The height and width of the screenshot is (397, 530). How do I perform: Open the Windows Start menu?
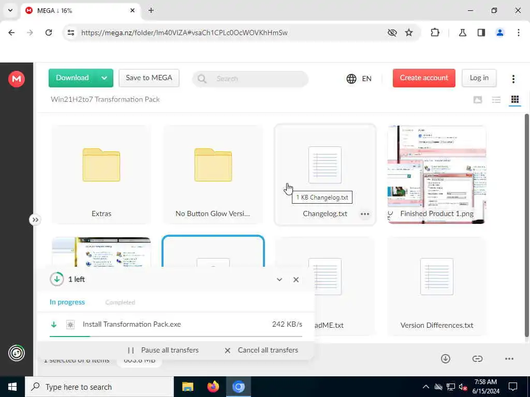[12, 387]
